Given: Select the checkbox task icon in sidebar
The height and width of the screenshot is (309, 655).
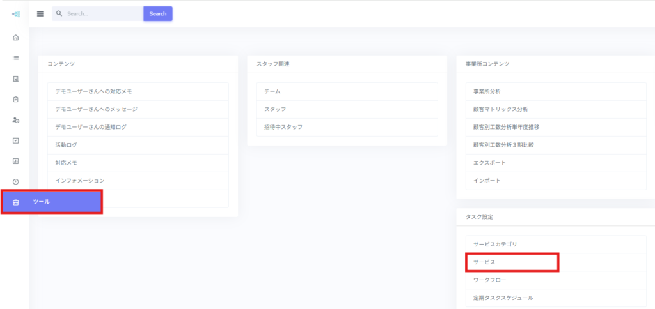Looking at the screenshot, I should click(x=16, y=140).
